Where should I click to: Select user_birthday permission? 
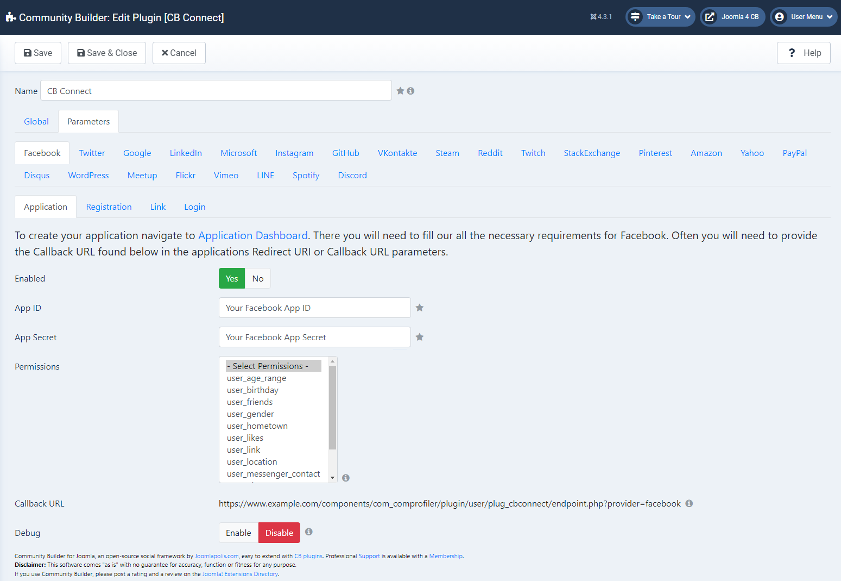pos(274,390)
